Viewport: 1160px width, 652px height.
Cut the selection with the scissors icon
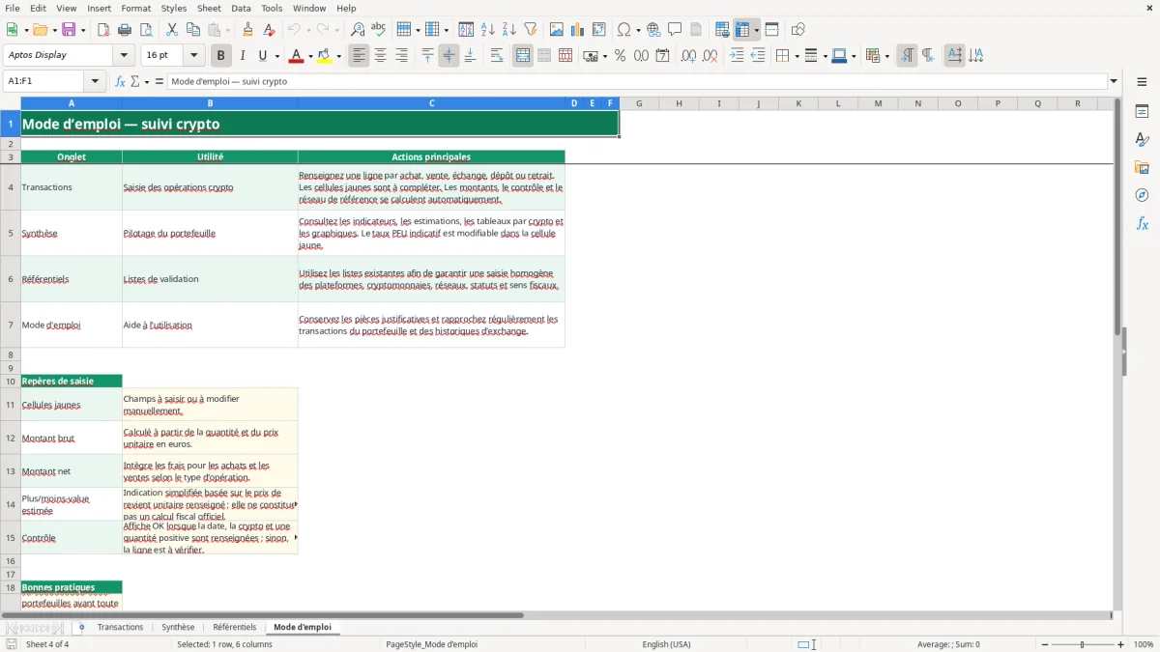172,30
